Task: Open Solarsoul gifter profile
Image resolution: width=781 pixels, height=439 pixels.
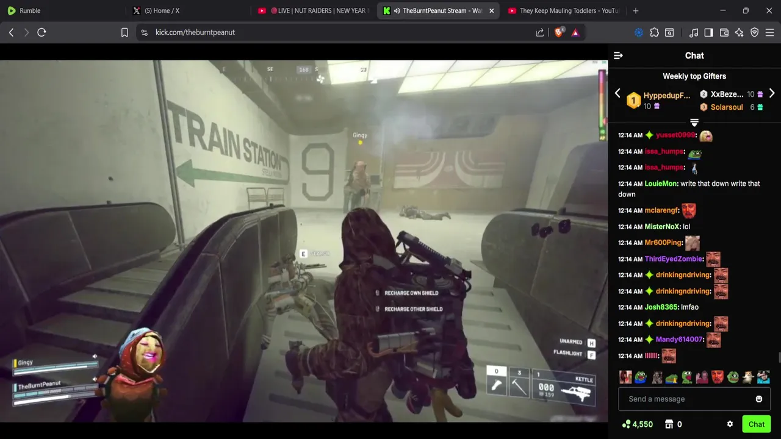Action: tap(726, 107)
